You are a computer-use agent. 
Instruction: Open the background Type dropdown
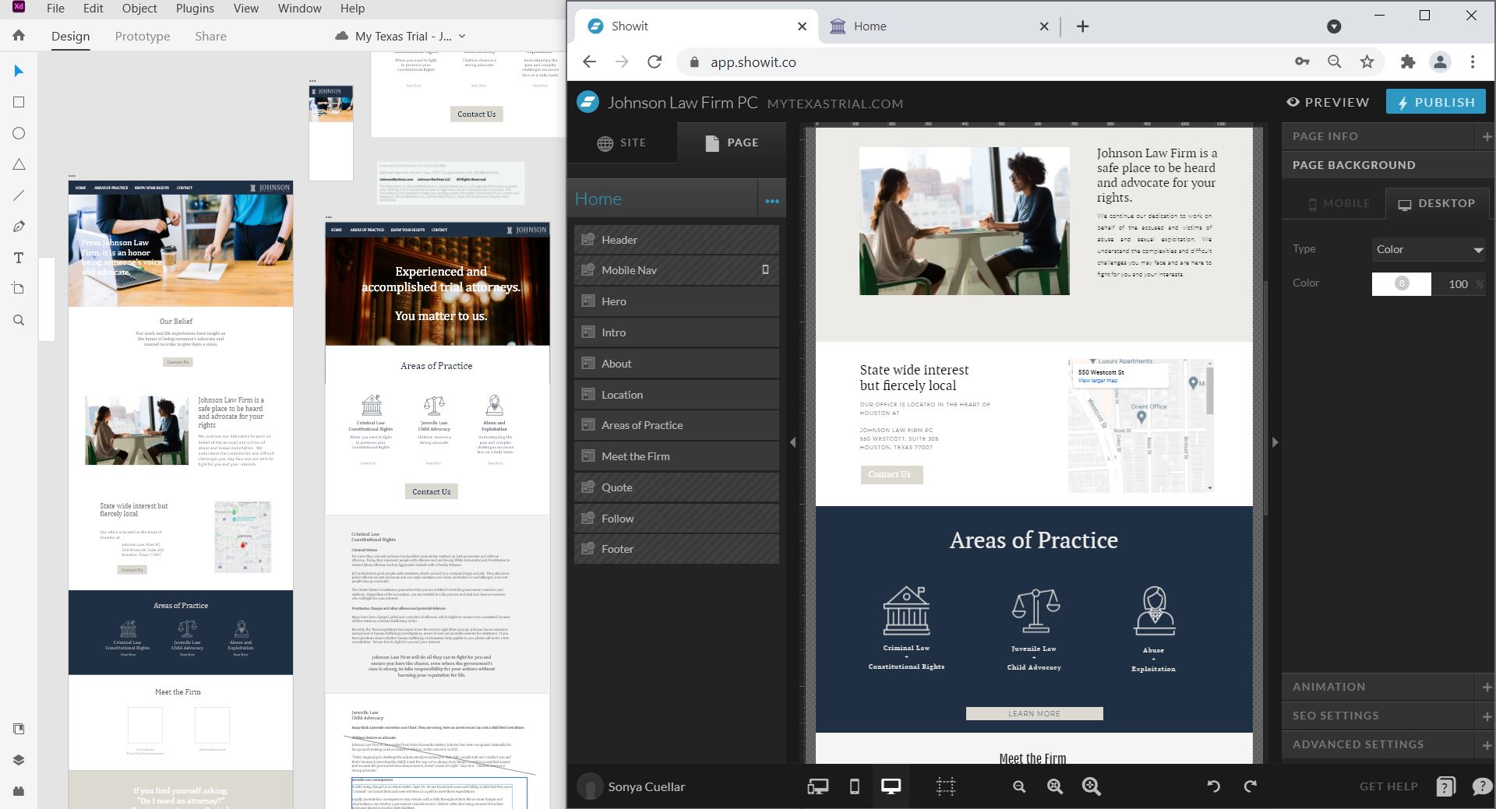1428,249
